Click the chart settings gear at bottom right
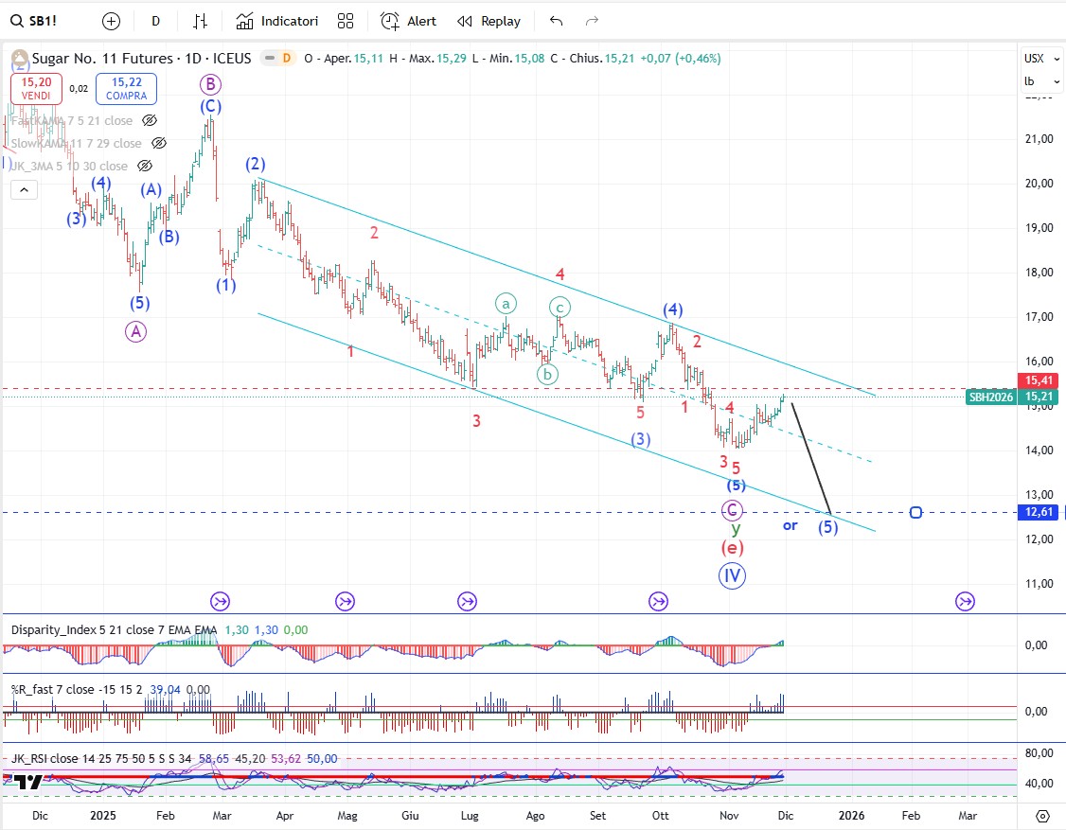The image size is (1066, 830). (x=1042, y=815)
